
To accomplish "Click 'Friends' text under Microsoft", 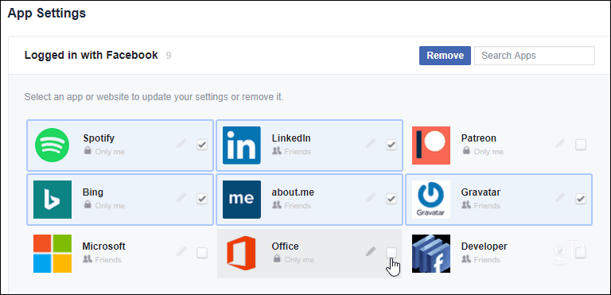I will click(x=108, y=260).
